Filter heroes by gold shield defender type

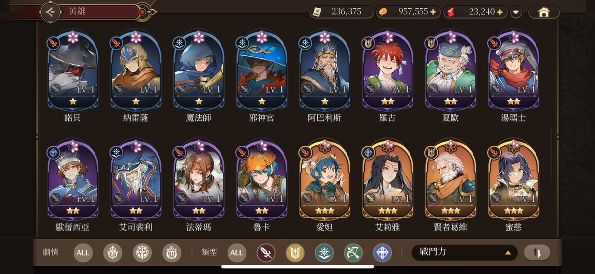coord(295,253)
